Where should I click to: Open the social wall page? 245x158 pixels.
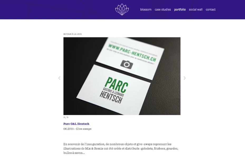(x=196, y=9)
